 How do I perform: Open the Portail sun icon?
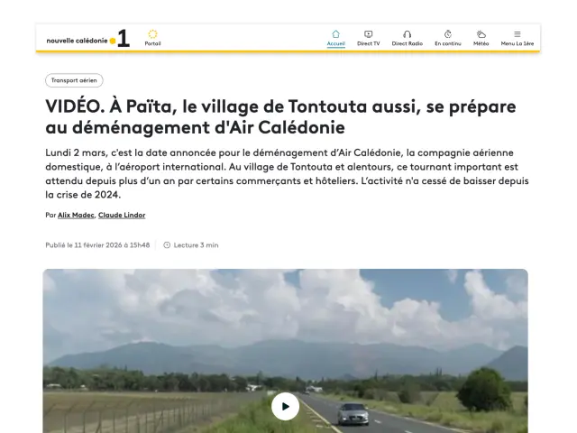pos(152,34)
